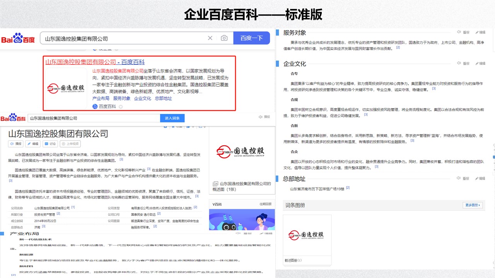Open 产业布局 sublink in search result
Viewport: 495px width, 278px height.
101,98
